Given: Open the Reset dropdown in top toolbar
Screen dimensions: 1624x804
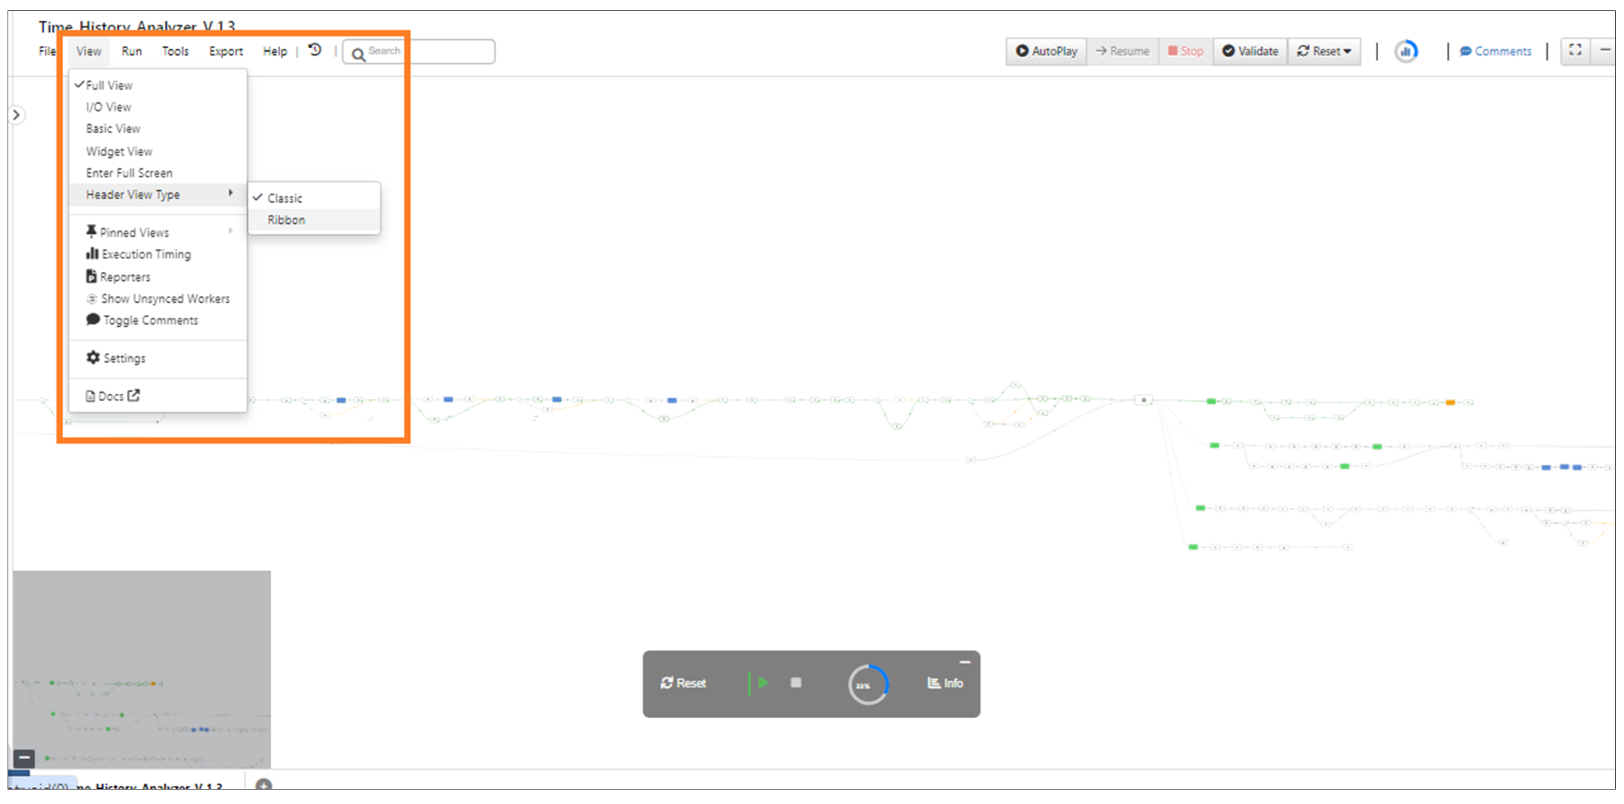Looking at the screenshot, I should (x=1324, y=51).
